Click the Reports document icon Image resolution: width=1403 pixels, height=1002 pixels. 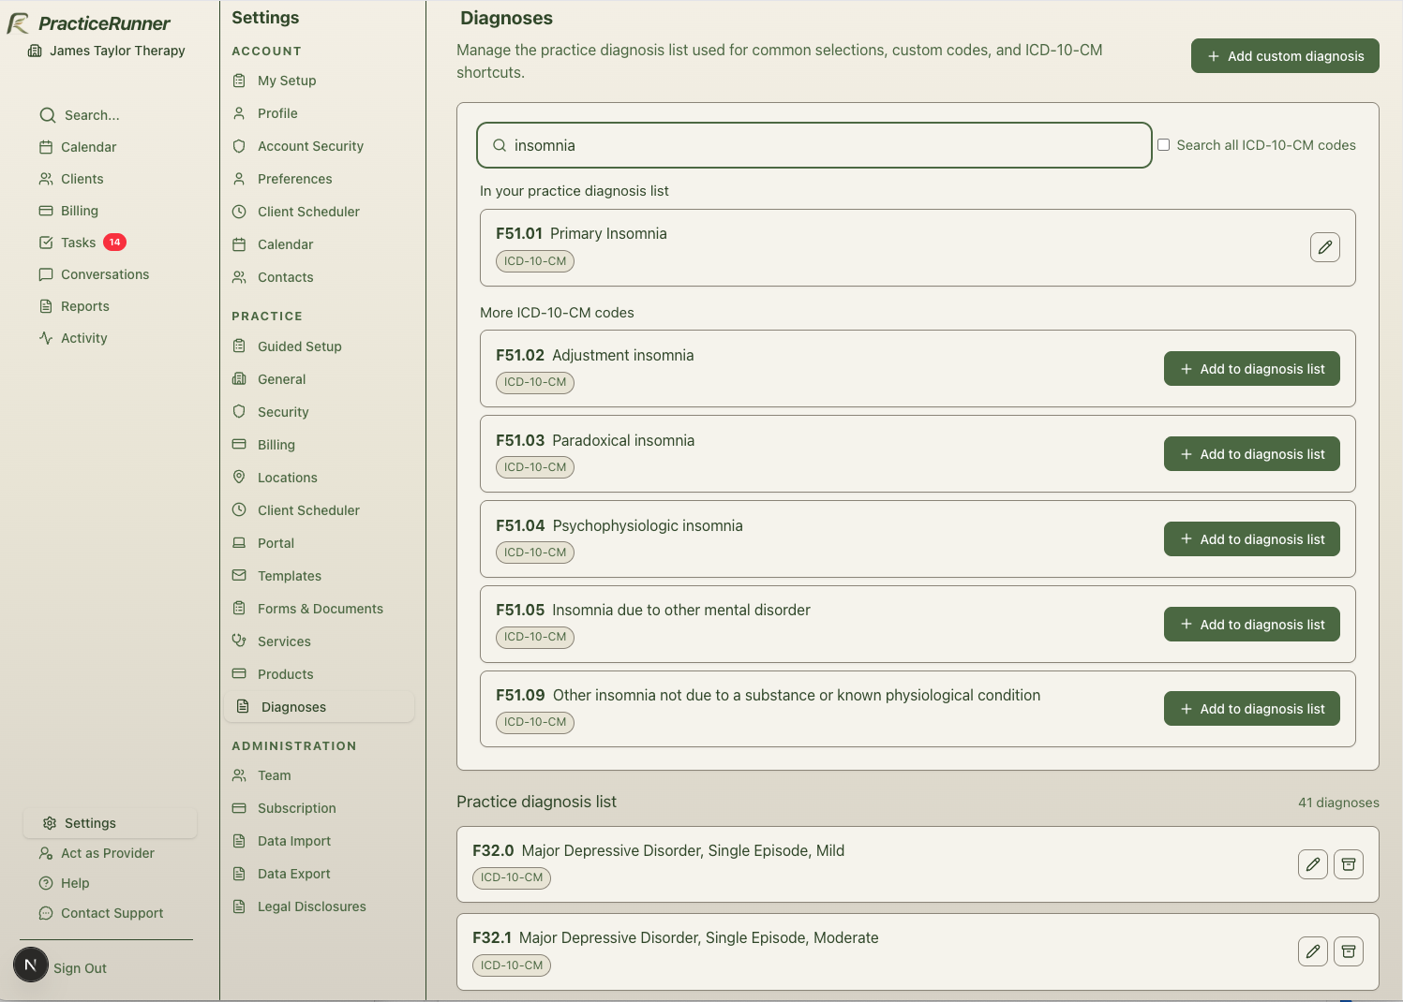pos(46,306)
